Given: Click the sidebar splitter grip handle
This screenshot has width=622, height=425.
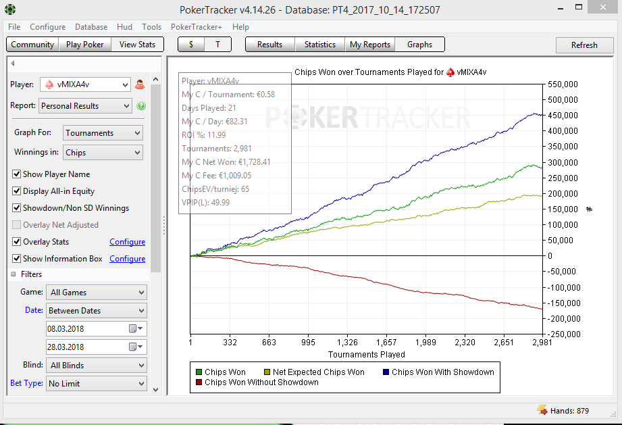Looking at the screenshot, I should point(164,225).
